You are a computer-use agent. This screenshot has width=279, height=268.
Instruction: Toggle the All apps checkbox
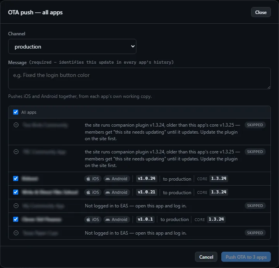[15, 112]
